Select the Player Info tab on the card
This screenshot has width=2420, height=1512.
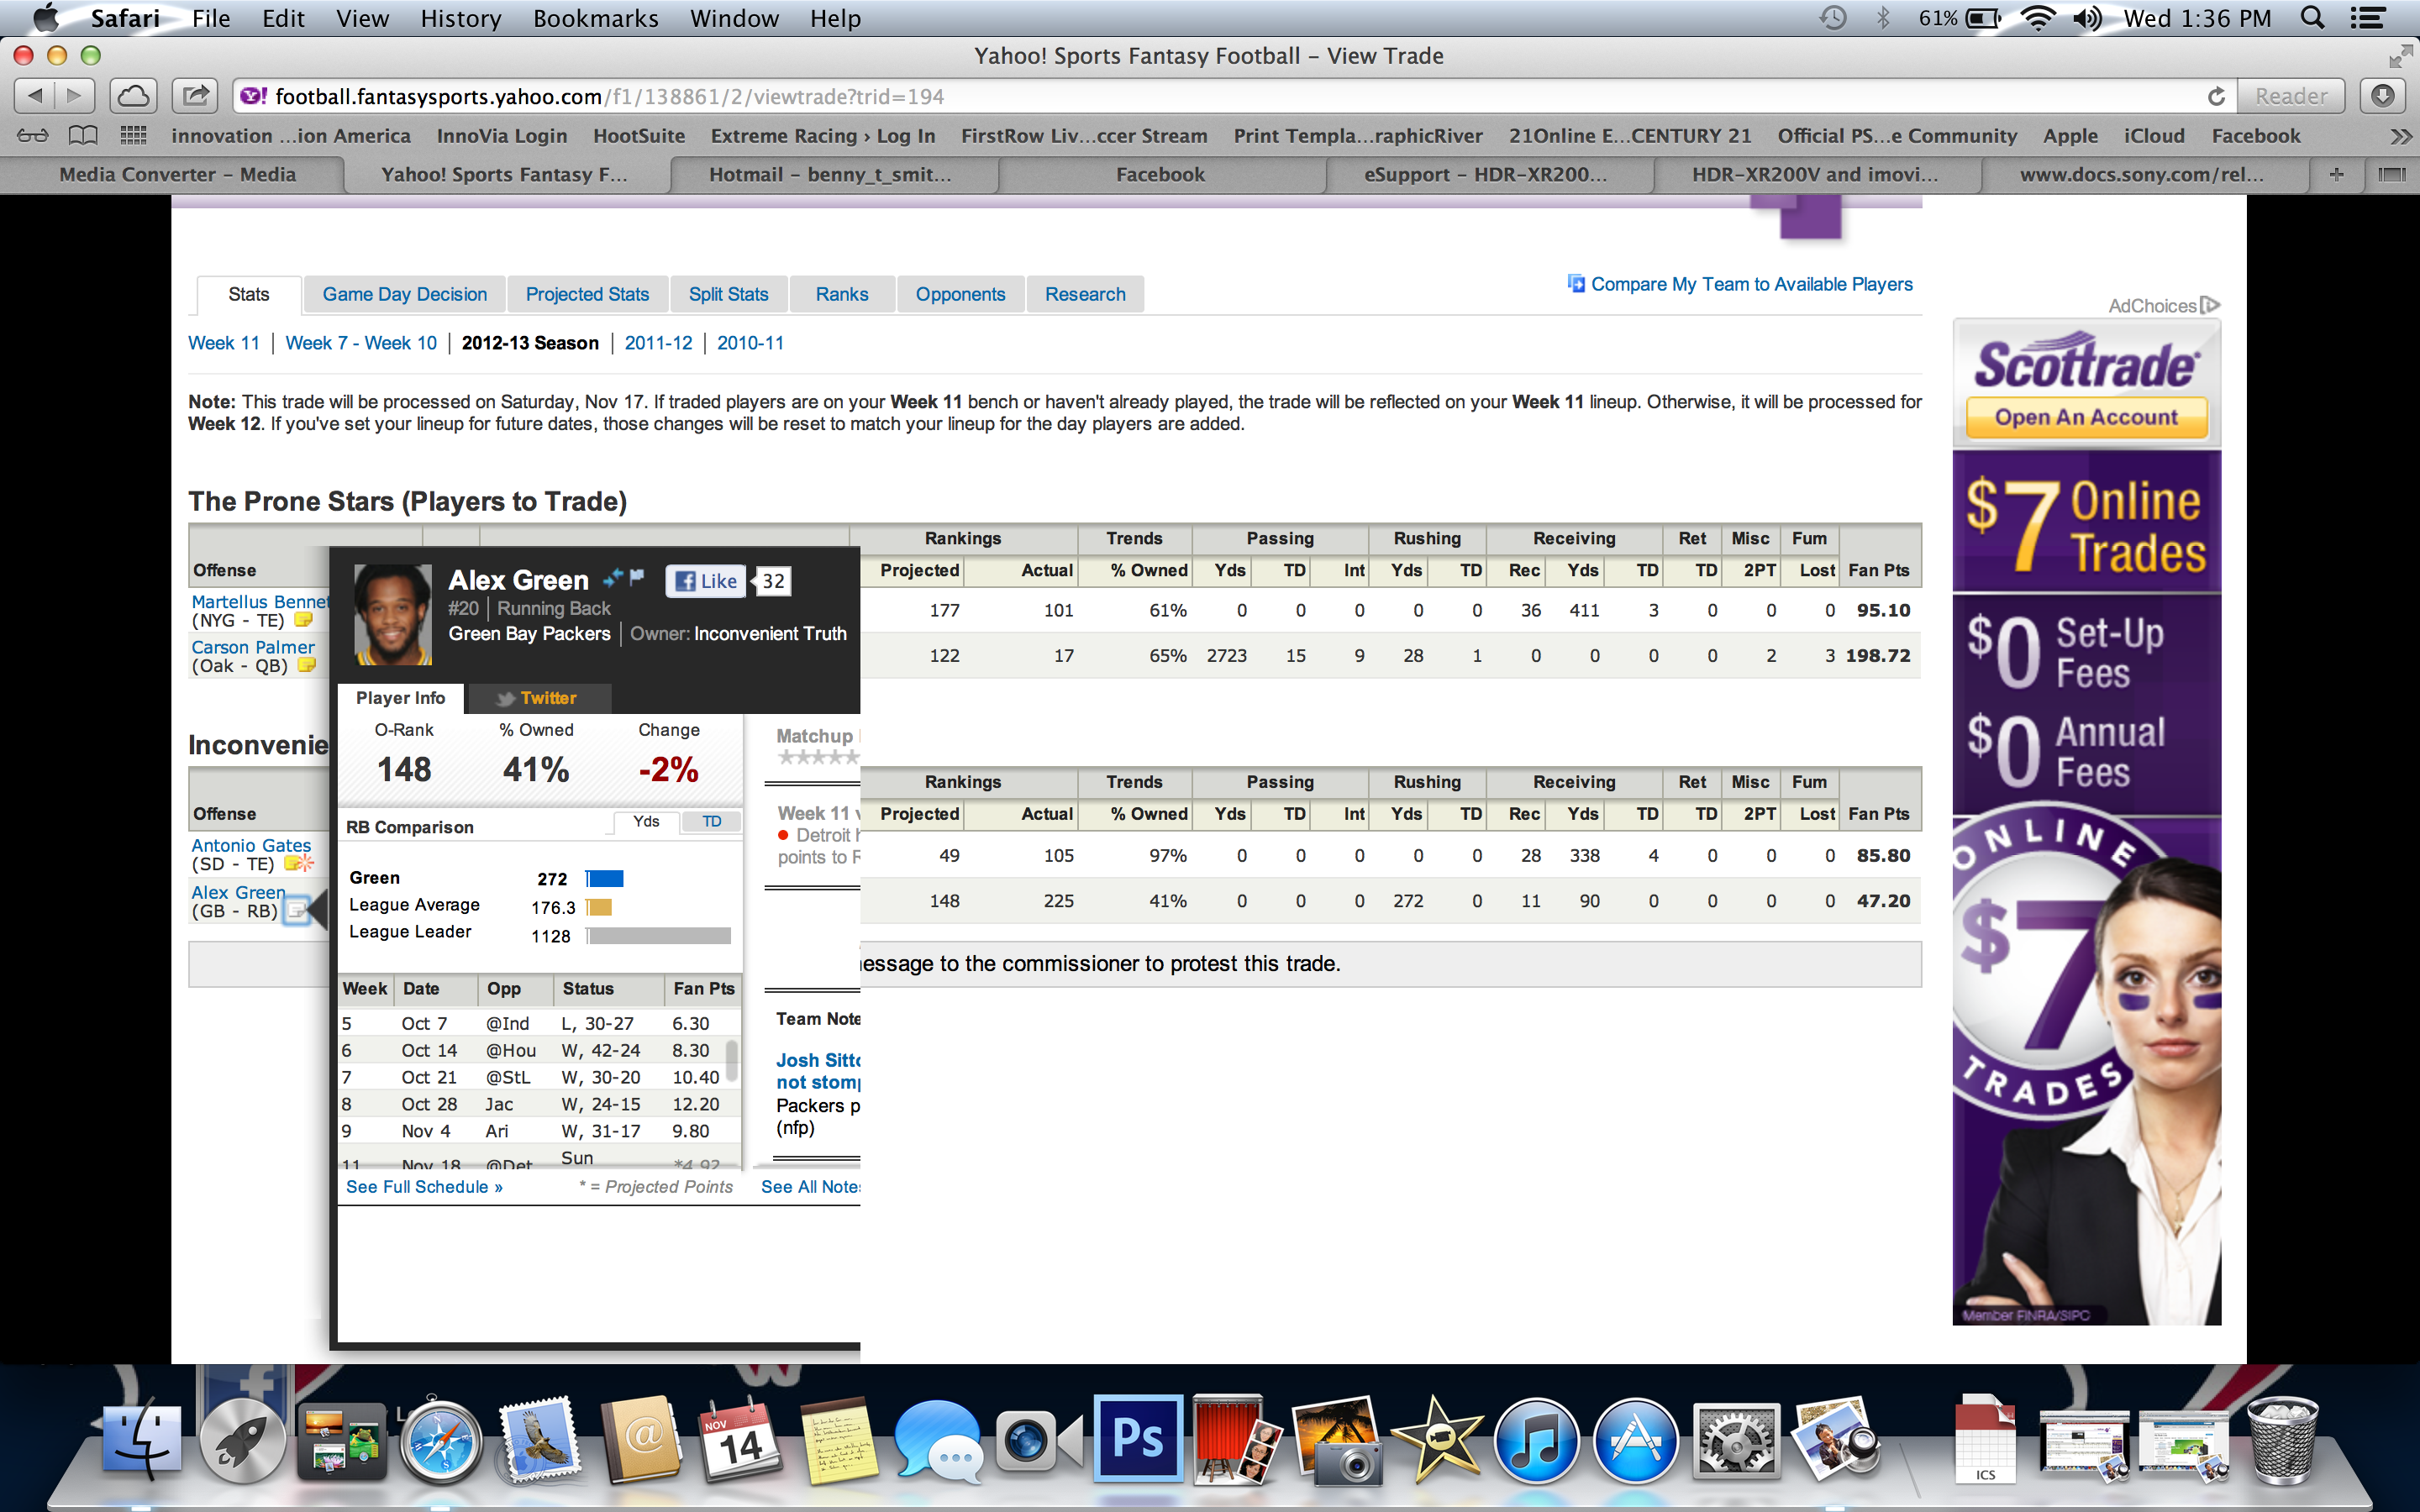tap(400, 698)
